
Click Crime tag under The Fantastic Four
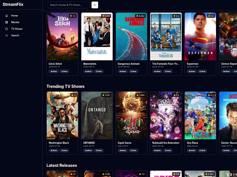[x=168, y=71]
